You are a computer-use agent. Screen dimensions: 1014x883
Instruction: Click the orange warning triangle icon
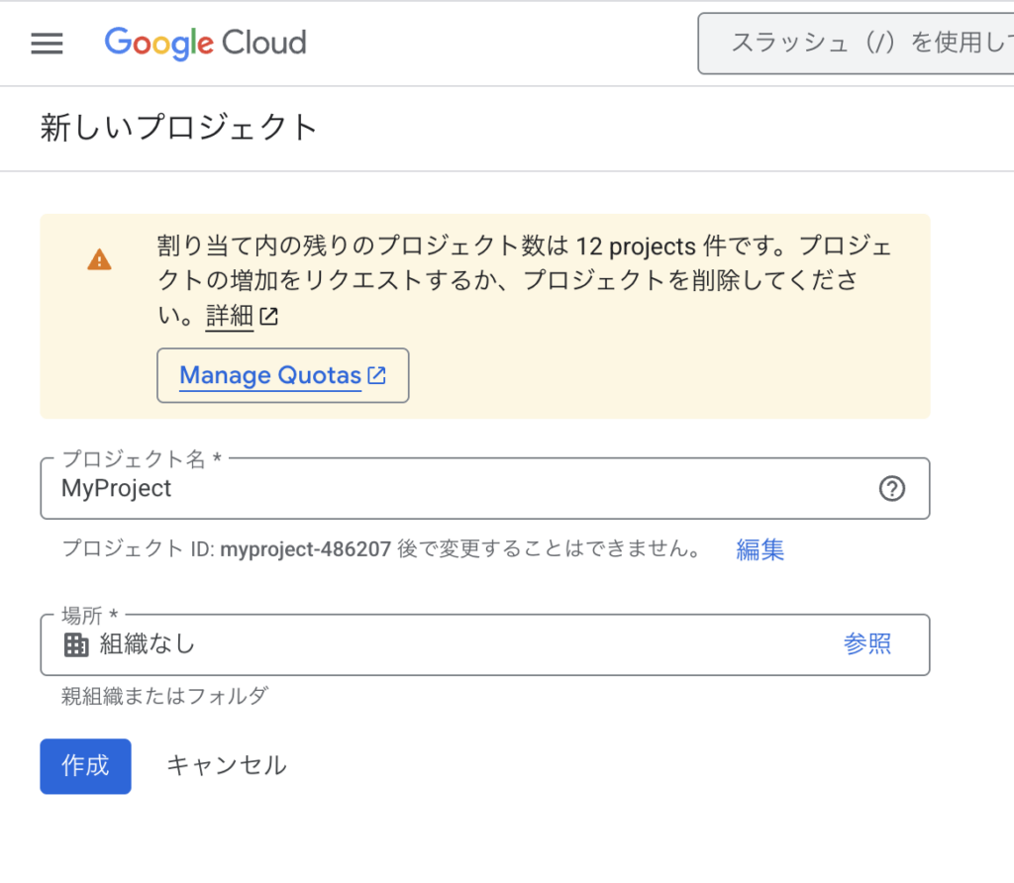99,260
